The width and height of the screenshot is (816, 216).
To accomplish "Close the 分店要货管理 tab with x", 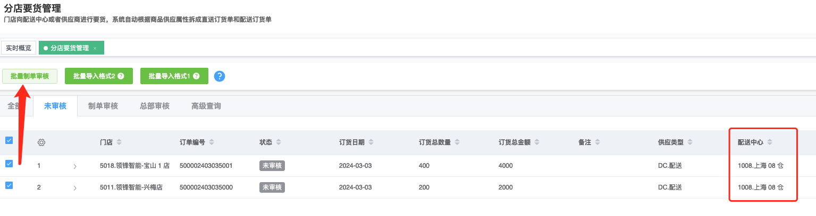I will click(x=95, y=48).
